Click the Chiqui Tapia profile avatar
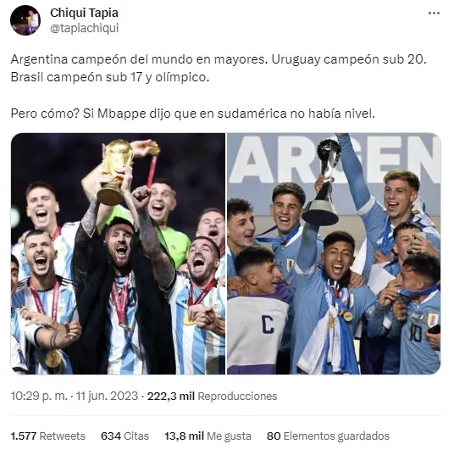 coord(25,20)
